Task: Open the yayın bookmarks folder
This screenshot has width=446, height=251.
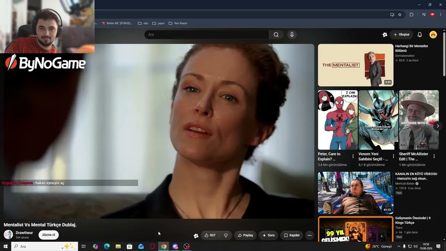Action: point(158,23)
